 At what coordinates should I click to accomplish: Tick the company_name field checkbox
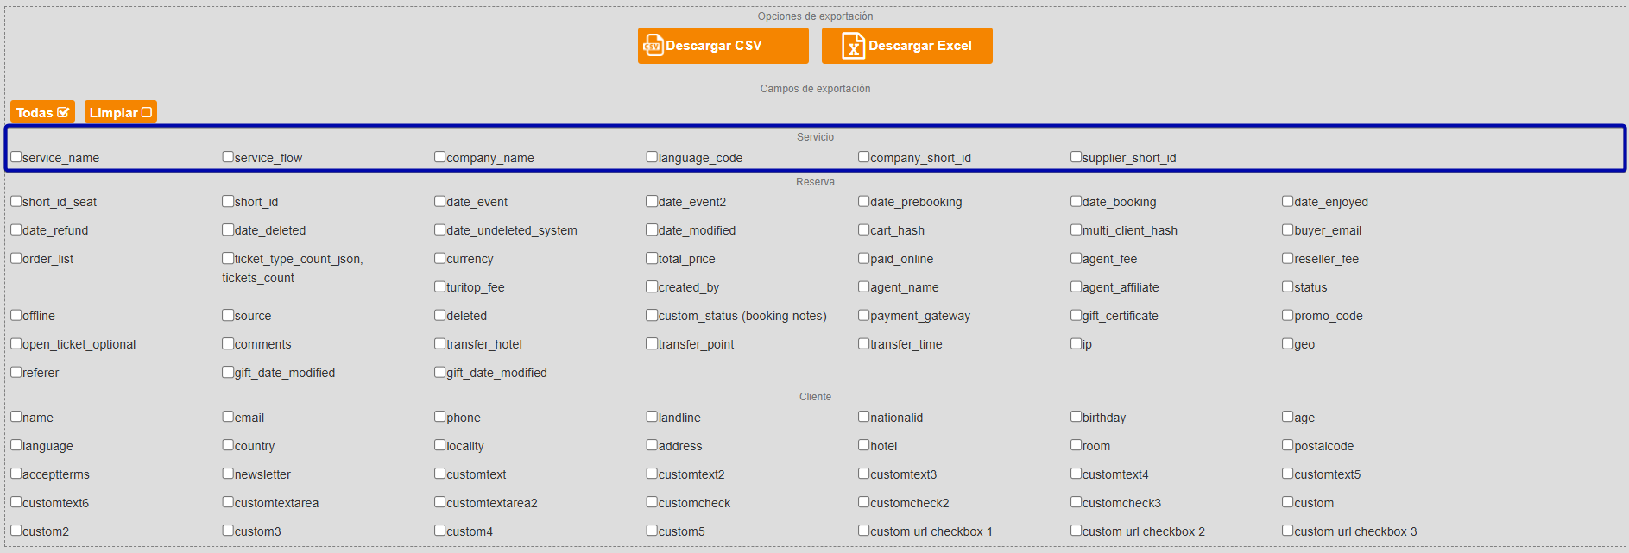click(440, 157)
